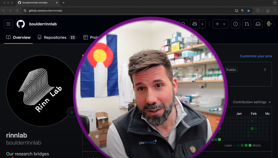
Task: Click the boulderrinnlab header username
Action: click(x=43, y=24)
